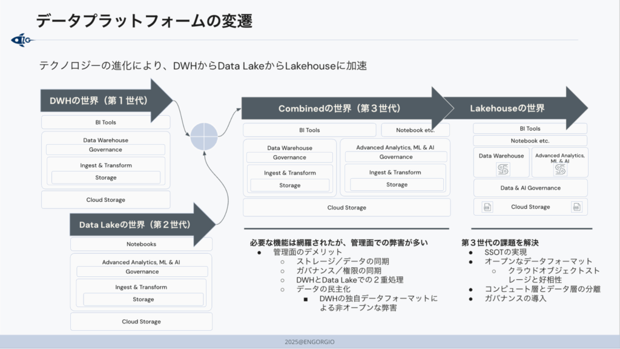Click the Notebook etc. box in Combined section
620x349 pixels.
click(x=415, y=130)
